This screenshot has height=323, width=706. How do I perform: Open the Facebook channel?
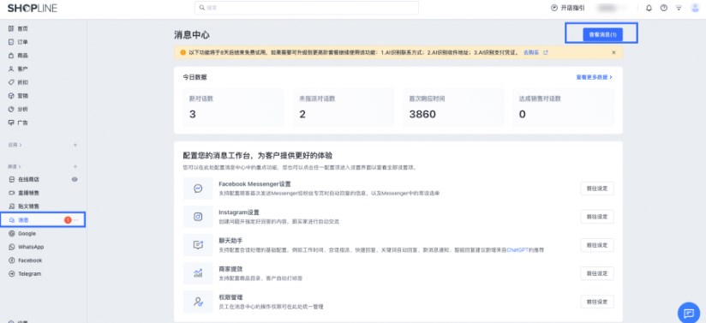point(26,260)
